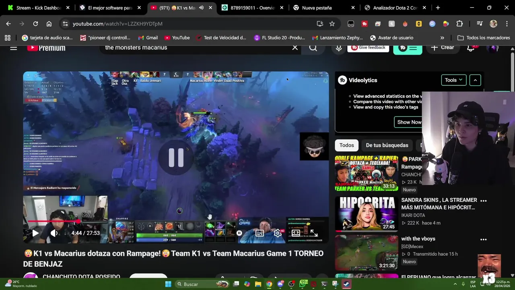This screenshot has width=515, height=290.
Task: Open the Videolytics Tools dropdown
Action: click(454, 80)
